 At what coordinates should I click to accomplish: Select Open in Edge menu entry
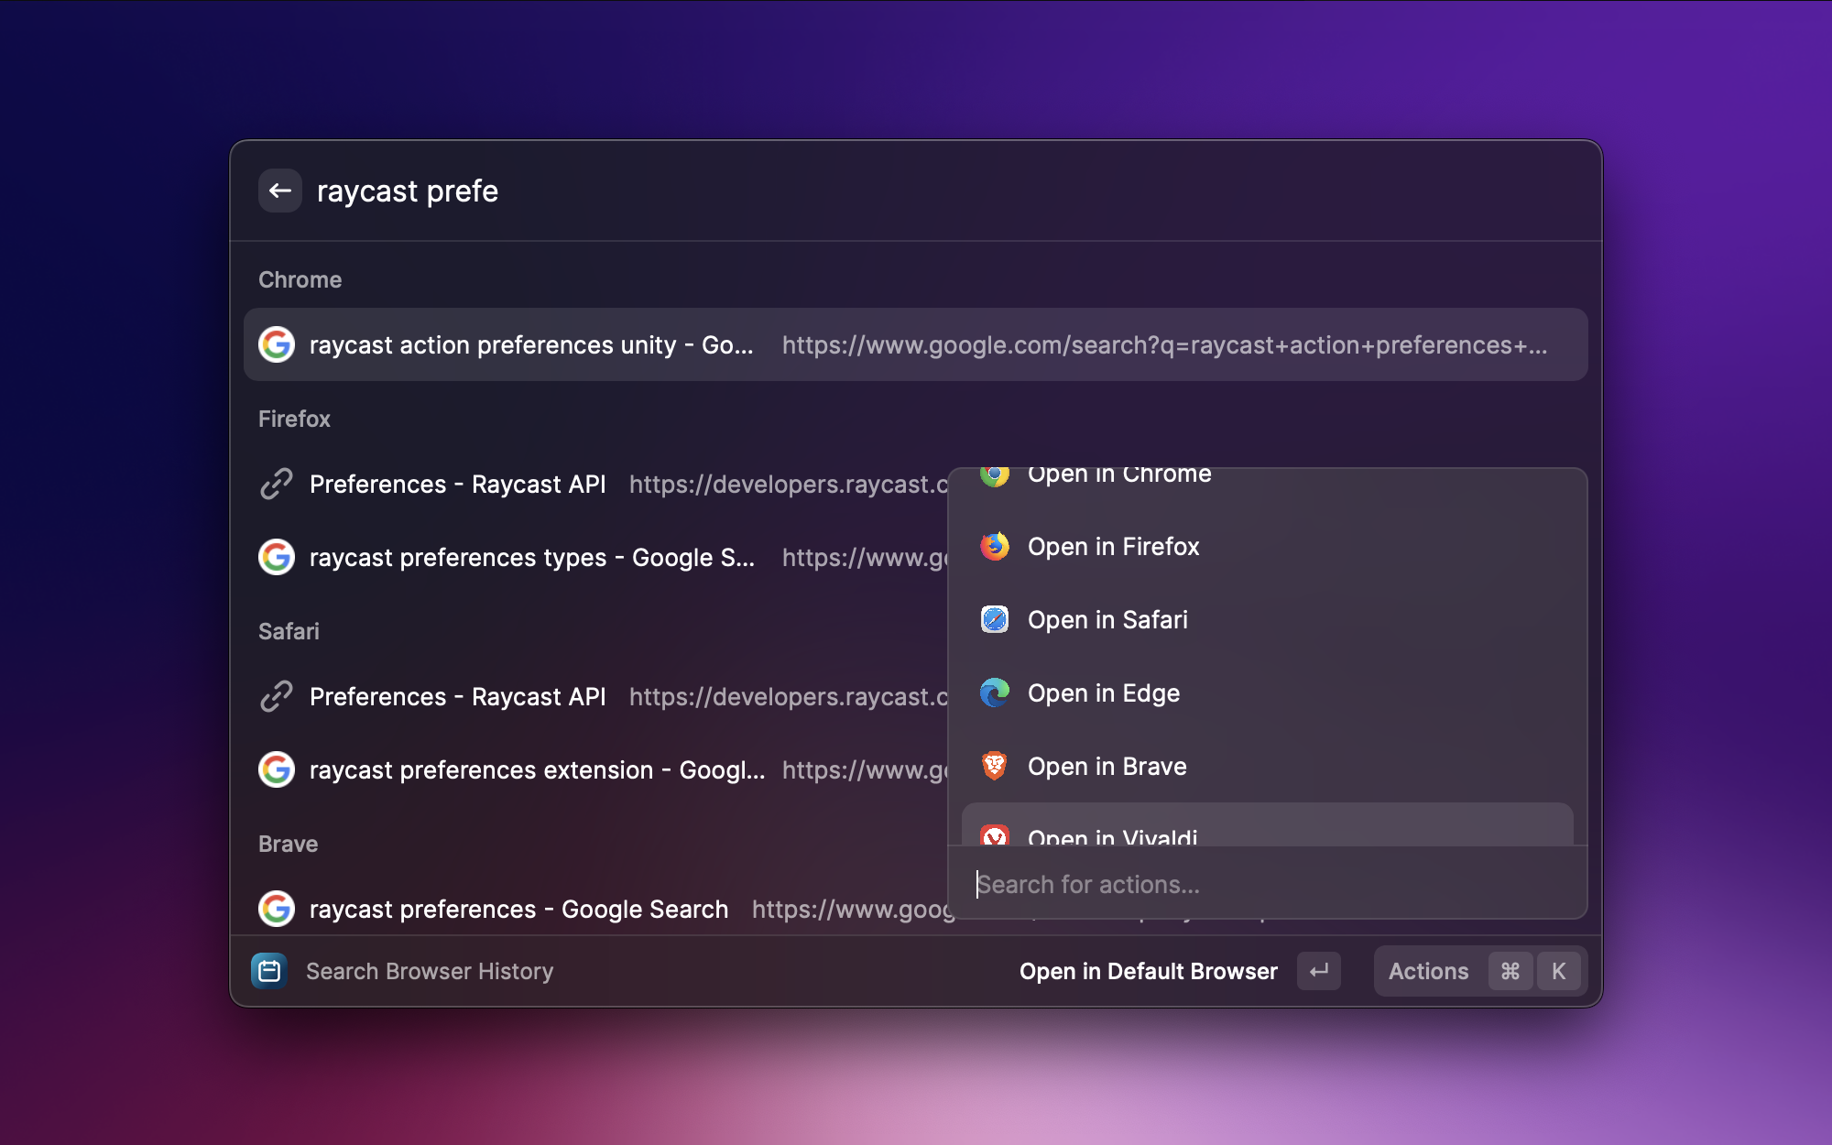[1103, 693]
